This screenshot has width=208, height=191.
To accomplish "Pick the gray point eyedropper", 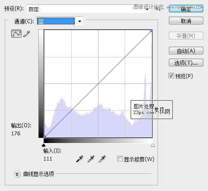I will (91, 159).
